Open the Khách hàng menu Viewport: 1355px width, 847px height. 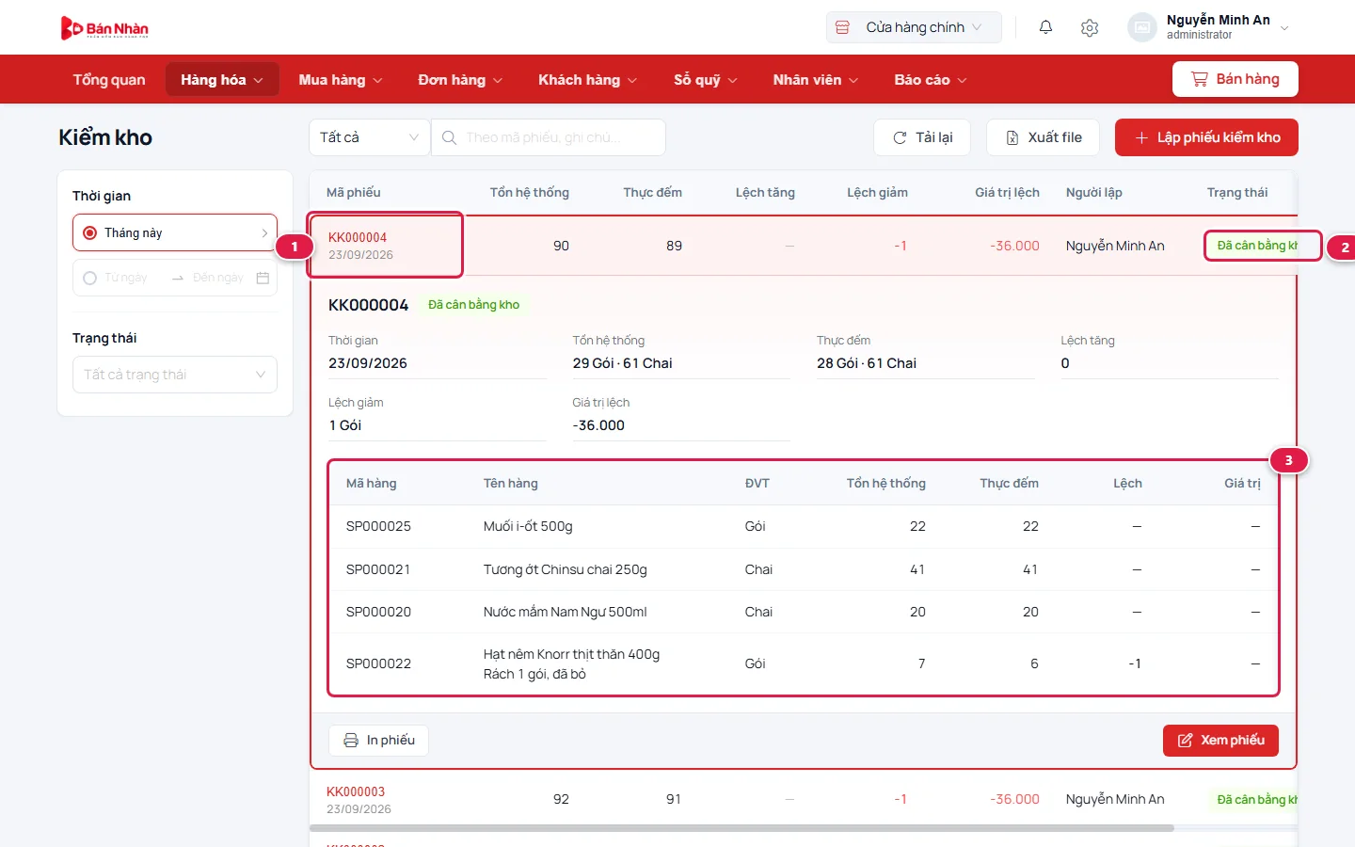click(587, 79)
